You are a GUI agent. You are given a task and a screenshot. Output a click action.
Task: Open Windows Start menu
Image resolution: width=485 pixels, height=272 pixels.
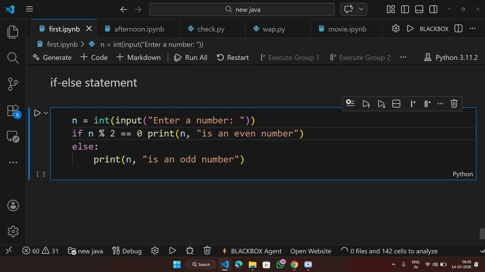click(177, 264)
